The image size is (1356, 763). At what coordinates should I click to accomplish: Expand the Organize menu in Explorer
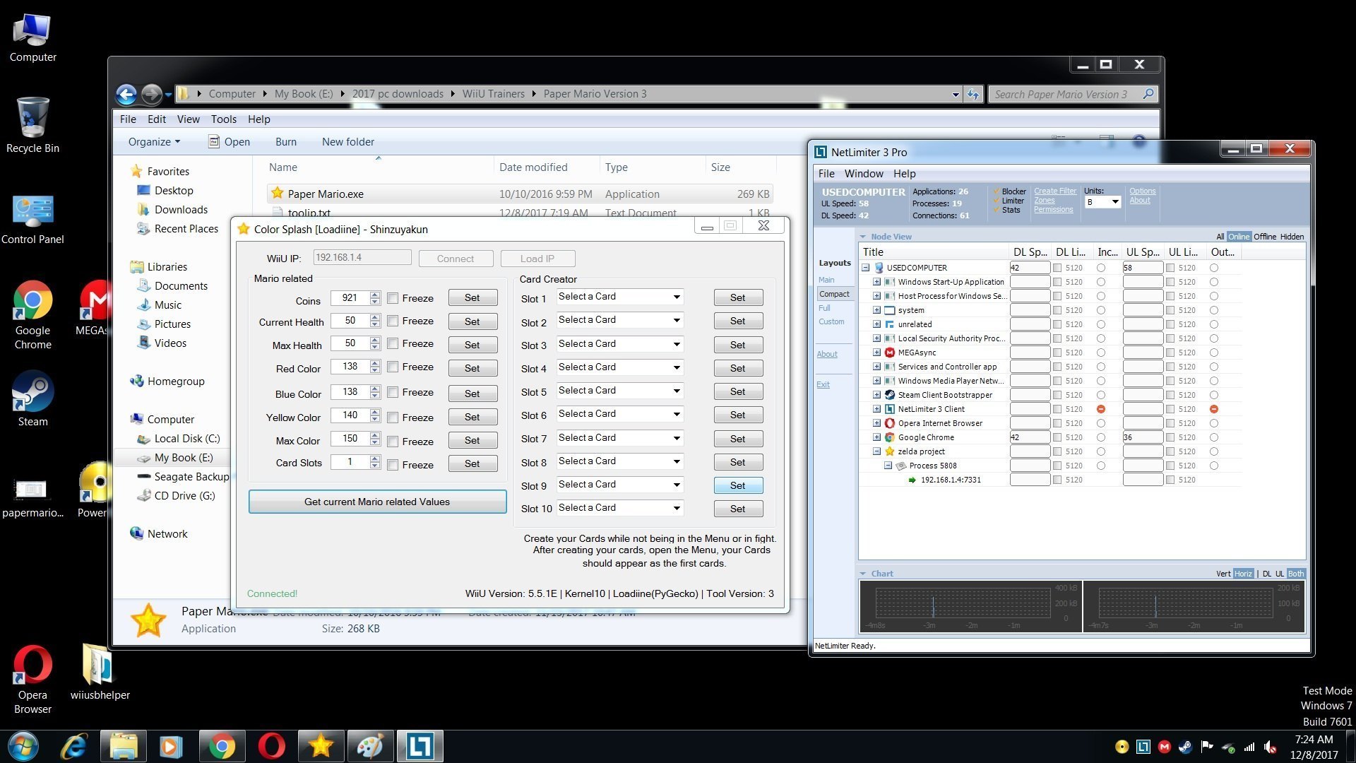[154, 142]
